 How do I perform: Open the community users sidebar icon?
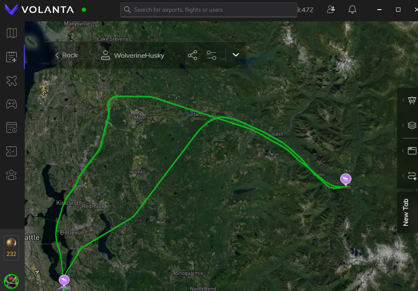click(x=12, y=175)
